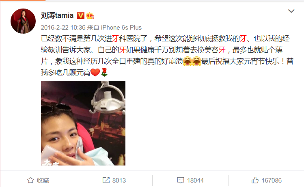Click the rose emoji in post
Screen dimensions: 304x187
104,72
